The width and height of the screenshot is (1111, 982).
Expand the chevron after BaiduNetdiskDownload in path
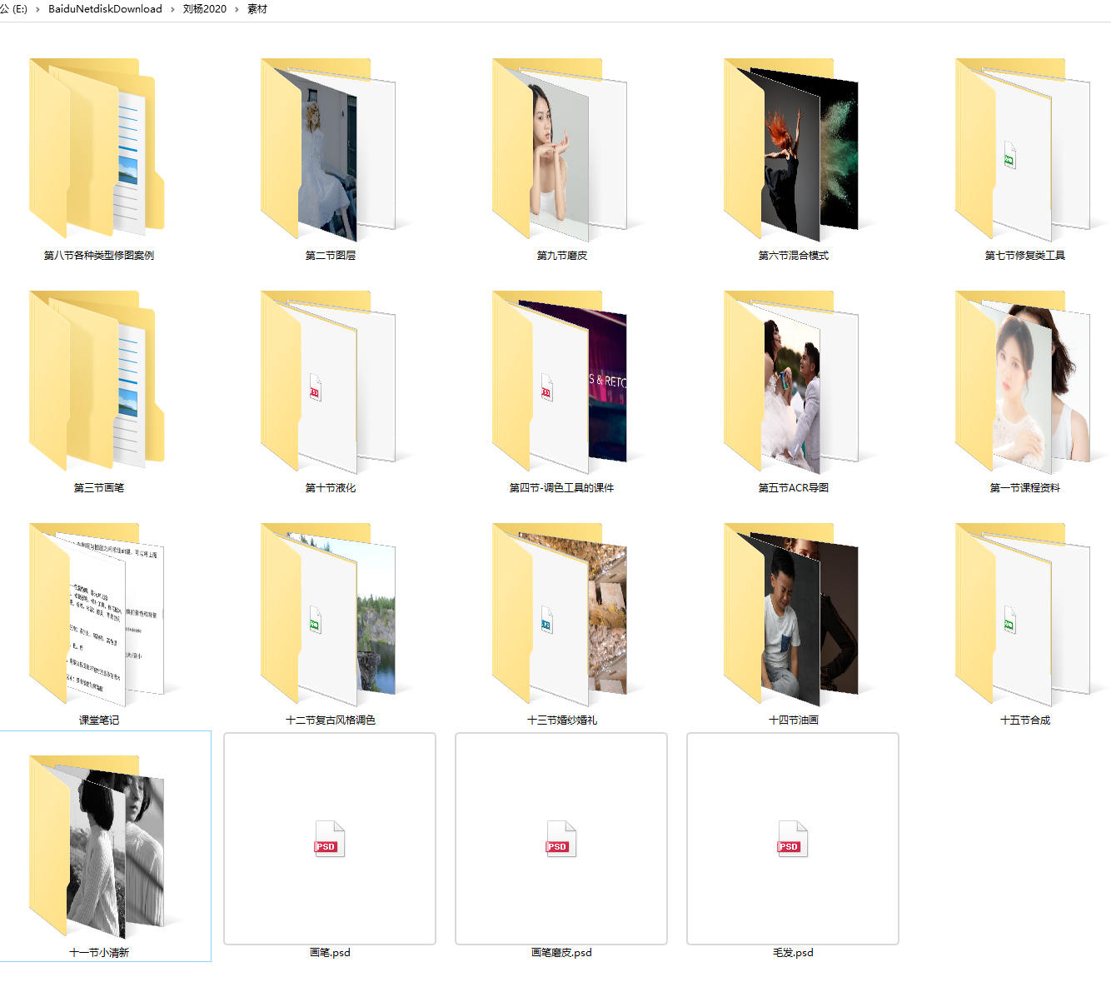click(x=173, y=9)
